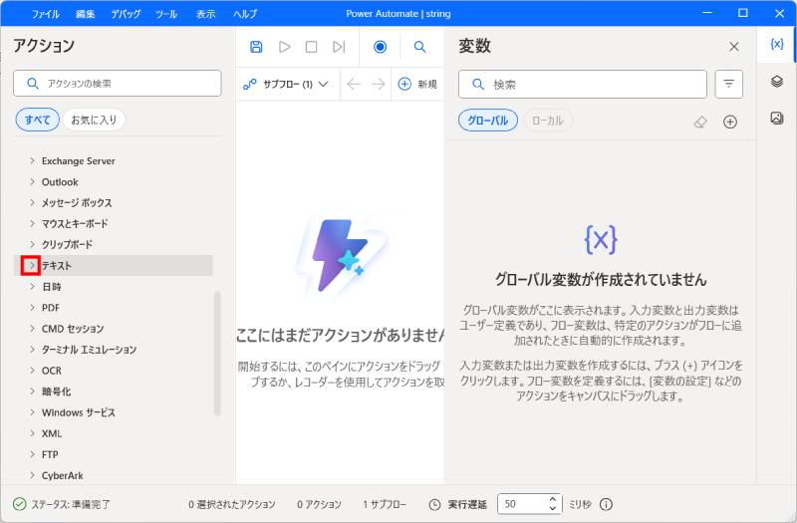Click the info icon next to ミリ秒
This screenshot has width=797, height=523.
point(606,504)
